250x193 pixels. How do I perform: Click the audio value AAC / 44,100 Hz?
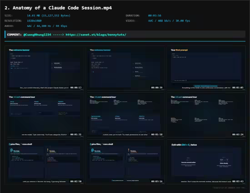click(47, 26)
